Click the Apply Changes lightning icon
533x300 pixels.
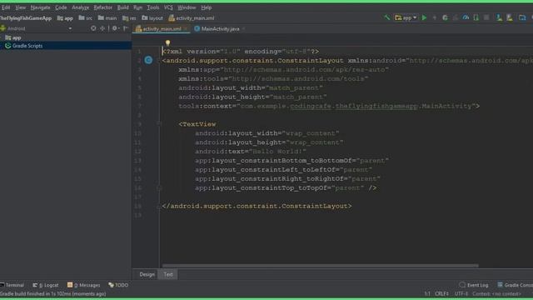pyautogui.click(x=435, y=17)
